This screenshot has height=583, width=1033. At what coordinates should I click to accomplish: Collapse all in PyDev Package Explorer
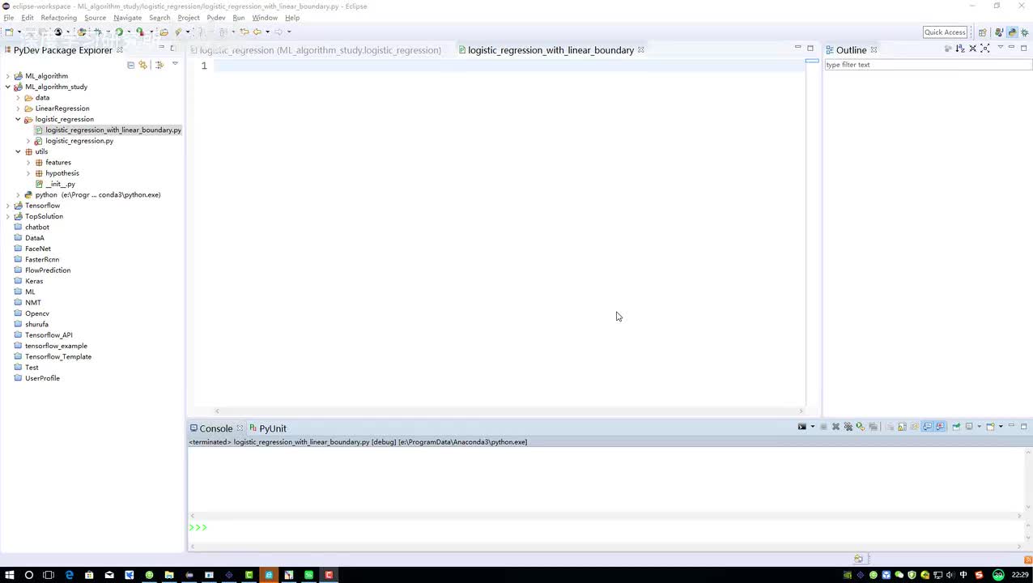pos(130,65)
